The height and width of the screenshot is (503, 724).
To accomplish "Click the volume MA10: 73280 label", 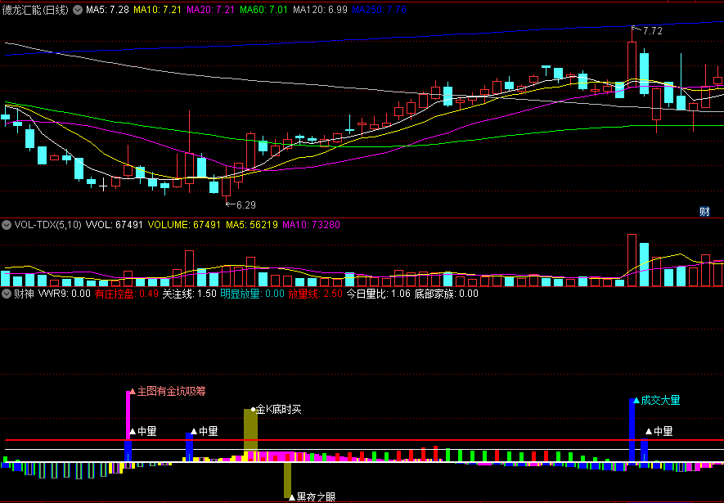I will [x=311, y=225].
